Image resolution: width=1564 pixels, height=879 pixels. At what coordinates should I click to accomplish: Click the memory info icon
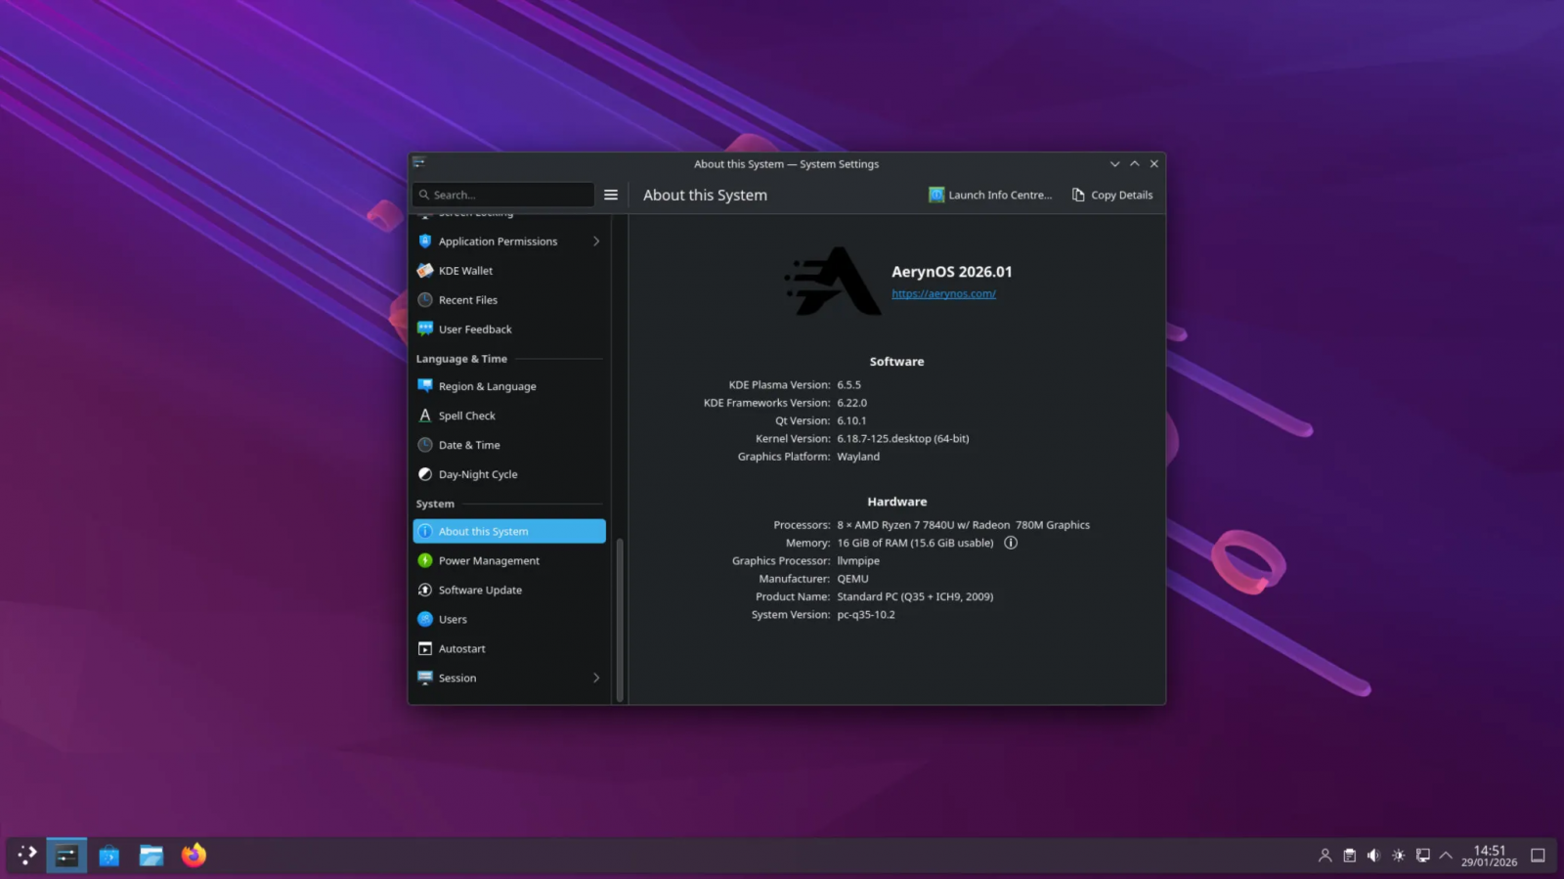pyautogui.click(x=1011, y=543)
